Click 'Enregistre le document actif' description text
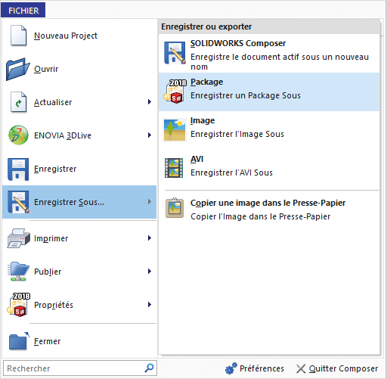This screenshot has height=379, width=387. coord(280,62)
